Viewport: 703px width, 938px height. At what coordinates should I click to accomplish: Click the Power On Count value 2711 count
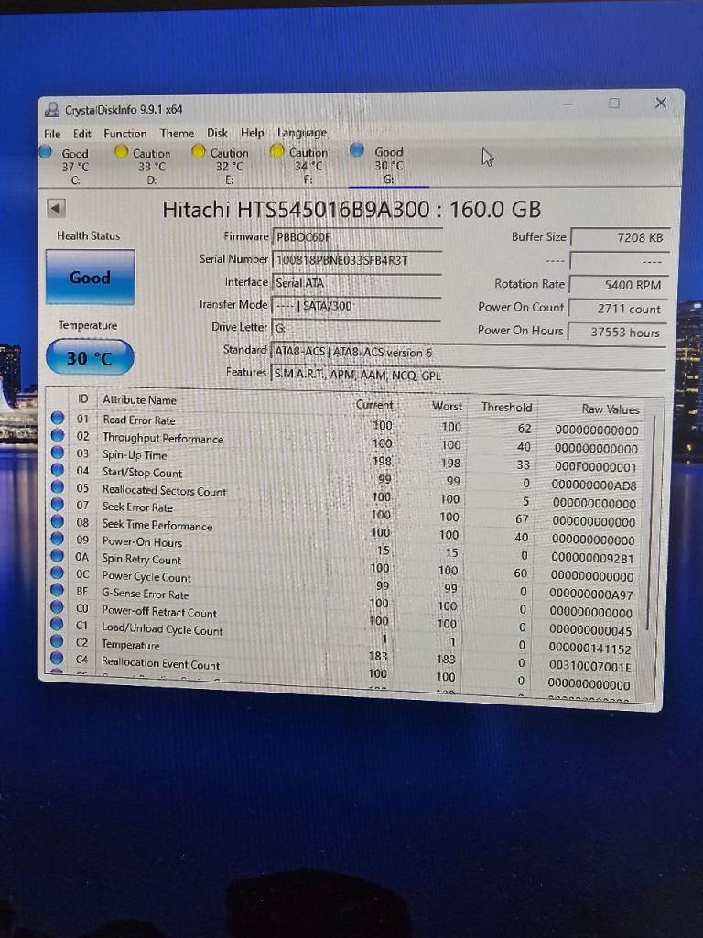point(618,309)
